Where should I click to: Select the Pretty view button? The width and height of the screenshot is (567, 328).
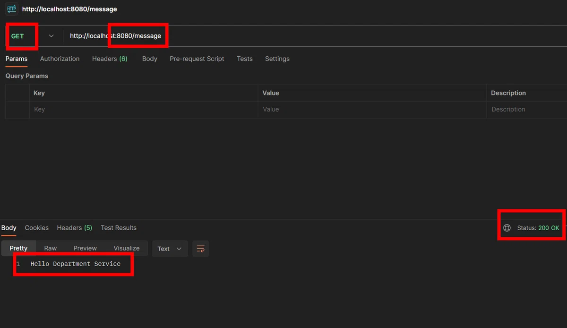click(19, 248)
